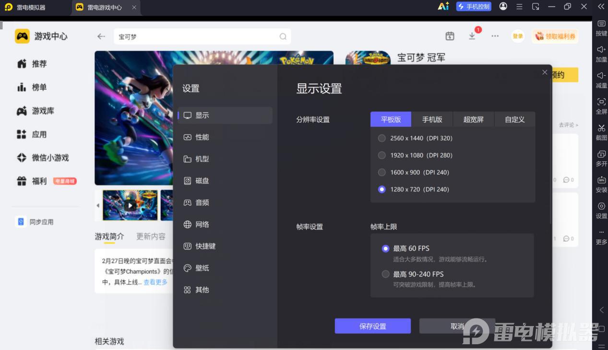Select 最高 90-240 FPS radio option
The height and width of the screenshot is (350, 608).
pos(385,274)
